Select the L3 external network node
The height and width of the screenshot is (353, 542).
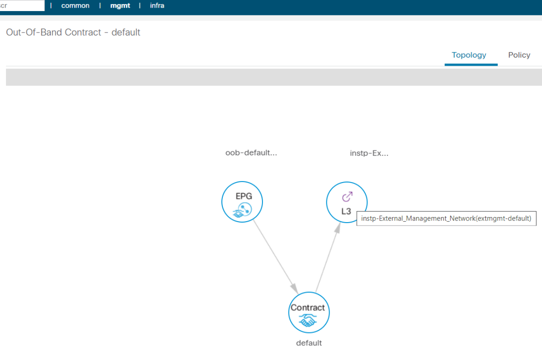[347, 203]
